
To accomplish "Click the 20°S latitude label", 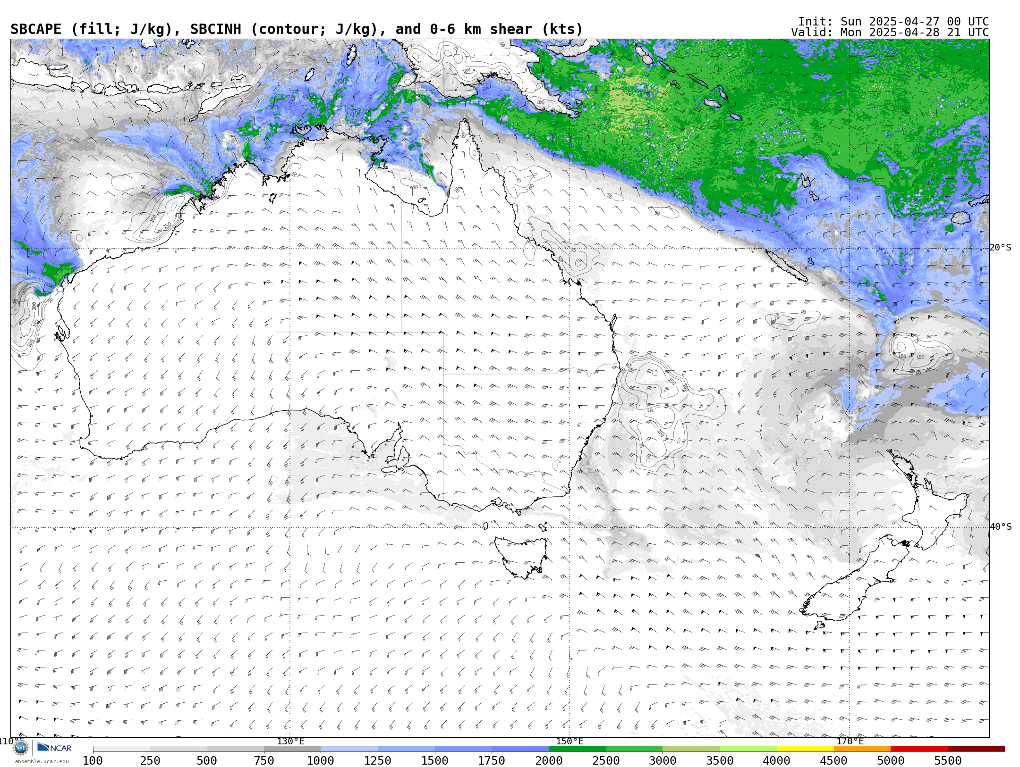I will pyautogui.click(x=1001, y=248).
